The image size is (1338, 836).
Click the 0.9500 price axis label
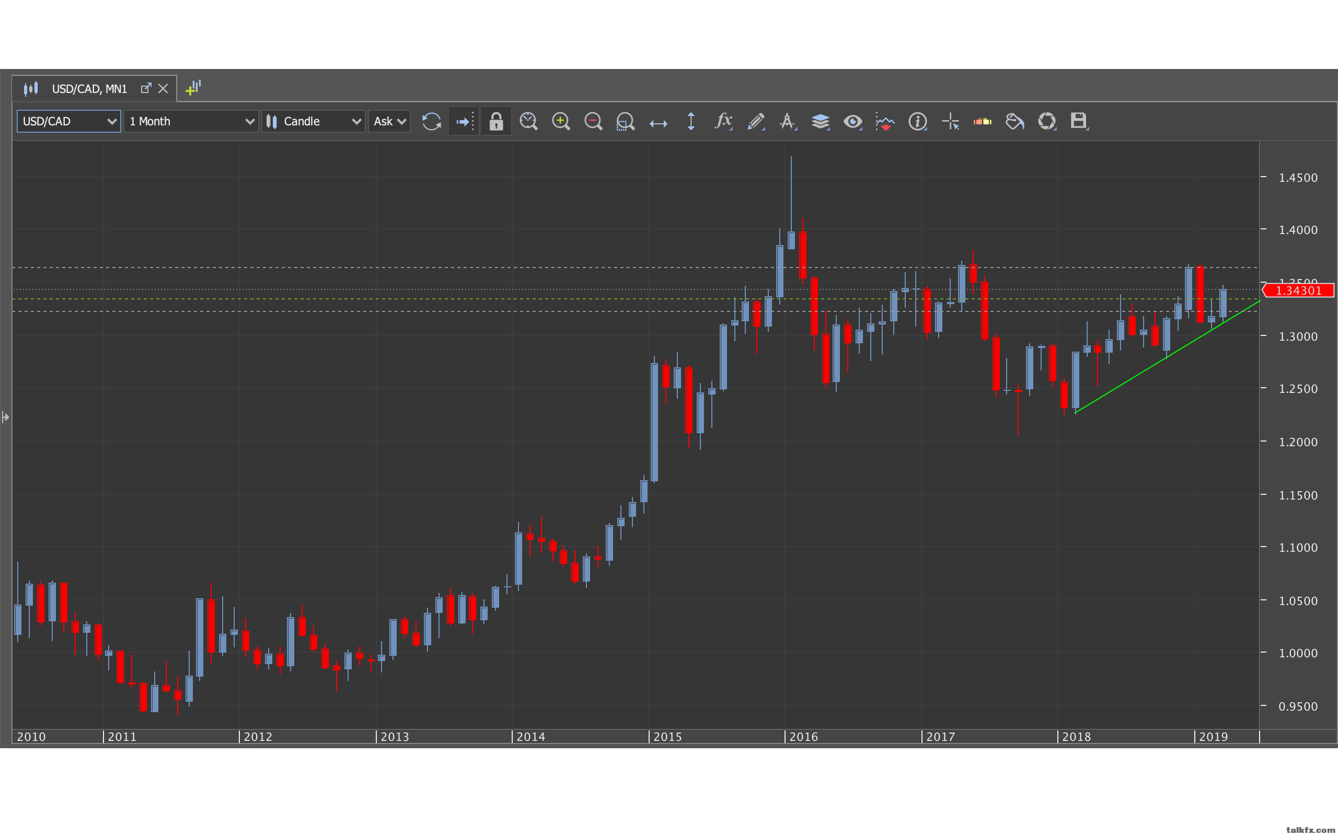tap(1298, 706)
